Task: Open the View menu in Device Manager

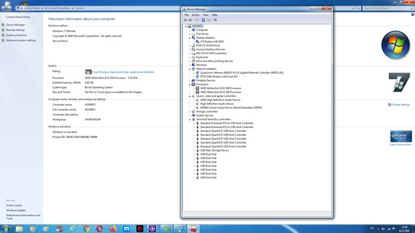Action: [x=206, y=15]
